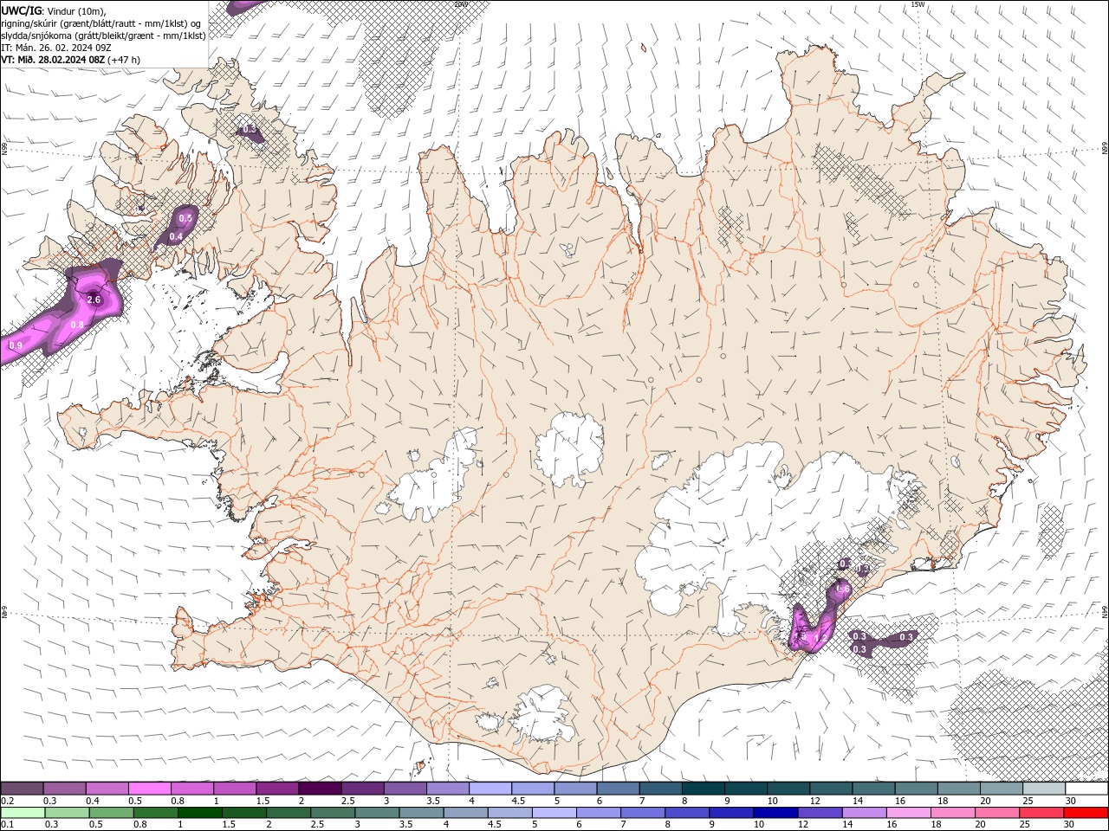Pick the bright pink 0.5 swatch, top legend row
Screen dimensions: 1109x831
149,789
